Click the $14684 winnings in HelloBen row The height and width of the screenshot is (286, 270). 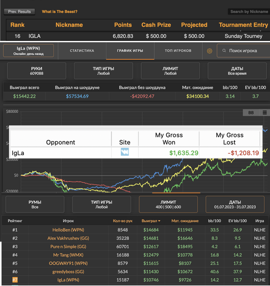[151, 230]
